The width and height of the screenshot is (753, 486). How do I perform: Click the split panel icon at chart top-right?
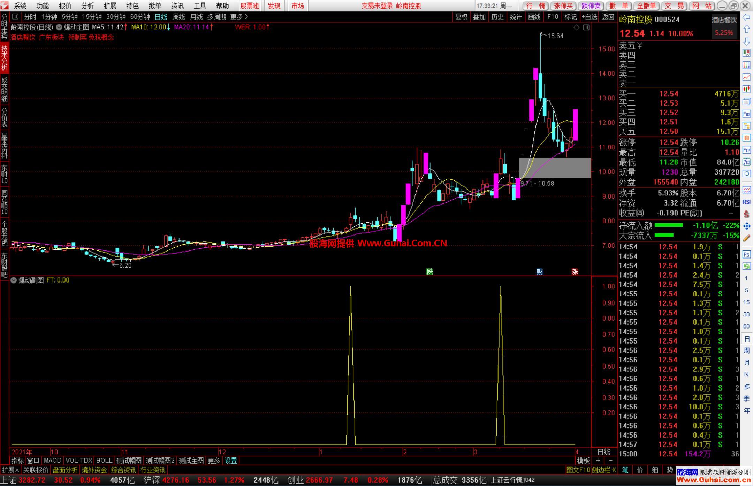pyautogui.click(x=586, y=27)
